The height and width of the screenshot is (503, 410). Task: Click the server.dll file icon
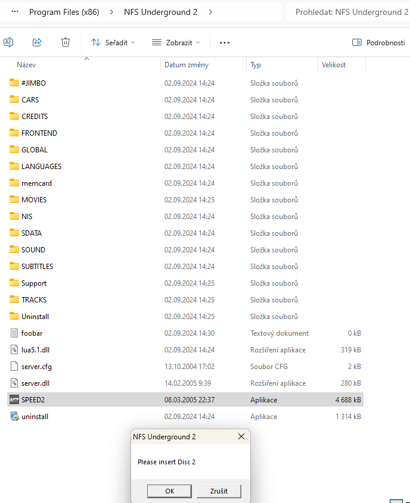[14, 383]
